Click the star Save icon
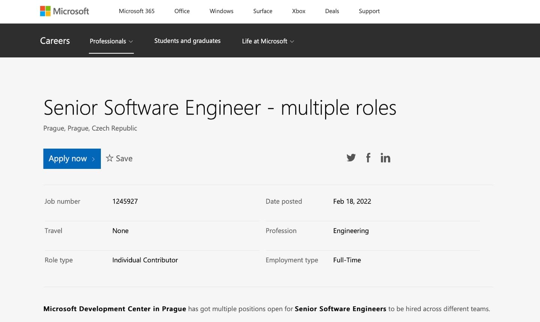The height and width of the screenshot is (322, 540). (109, 158)
